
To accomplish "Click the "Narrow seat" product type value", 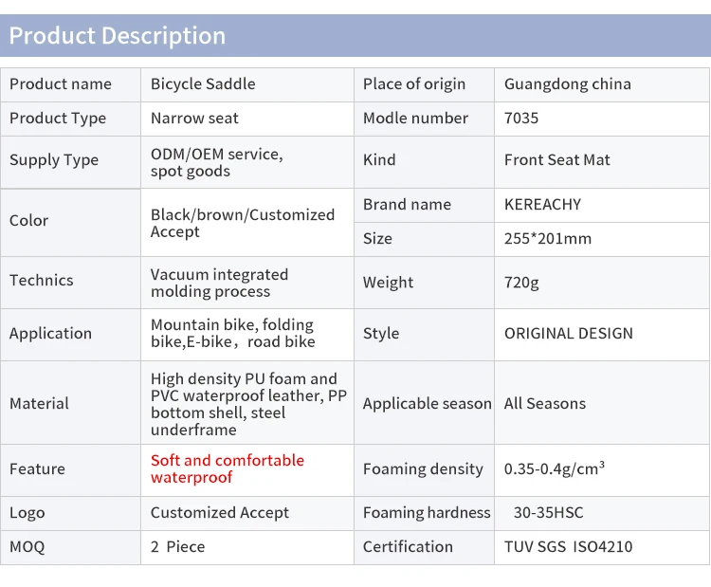I will click(x=194, y=118).
